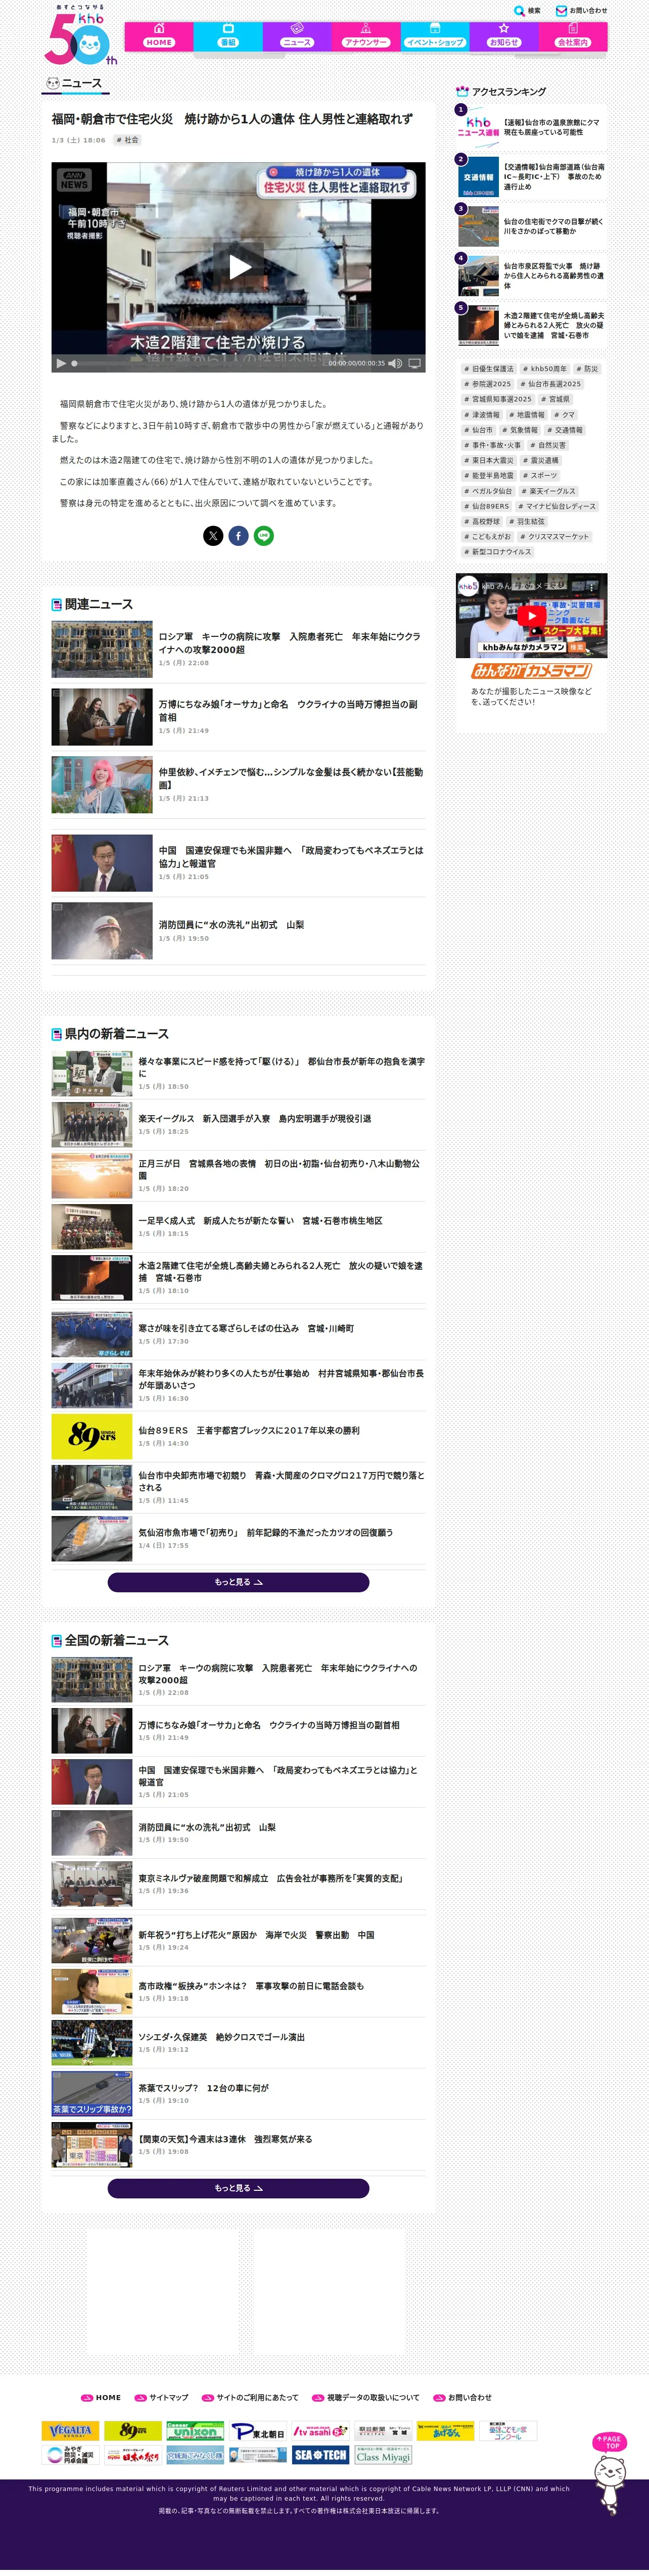The image size is (649, 2576).
Task: Open the みやぎ防災・減災円卓会議 banner
Action: click(70, 2455)
